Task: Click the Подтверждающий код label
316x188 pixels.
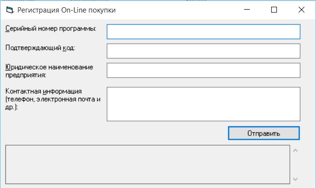Action: coord(40,48)
